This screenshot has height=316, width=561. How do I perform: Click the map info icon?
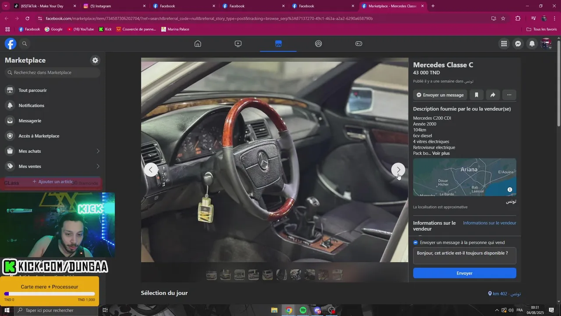click(510, 190)
